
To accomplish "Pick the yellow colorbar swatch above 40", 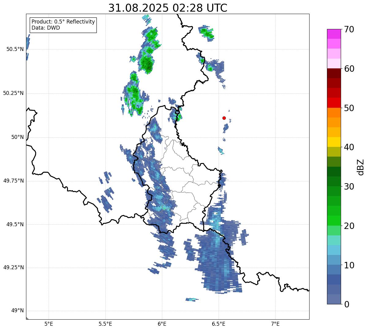I will pyautogui.click(x=334, y=142).
